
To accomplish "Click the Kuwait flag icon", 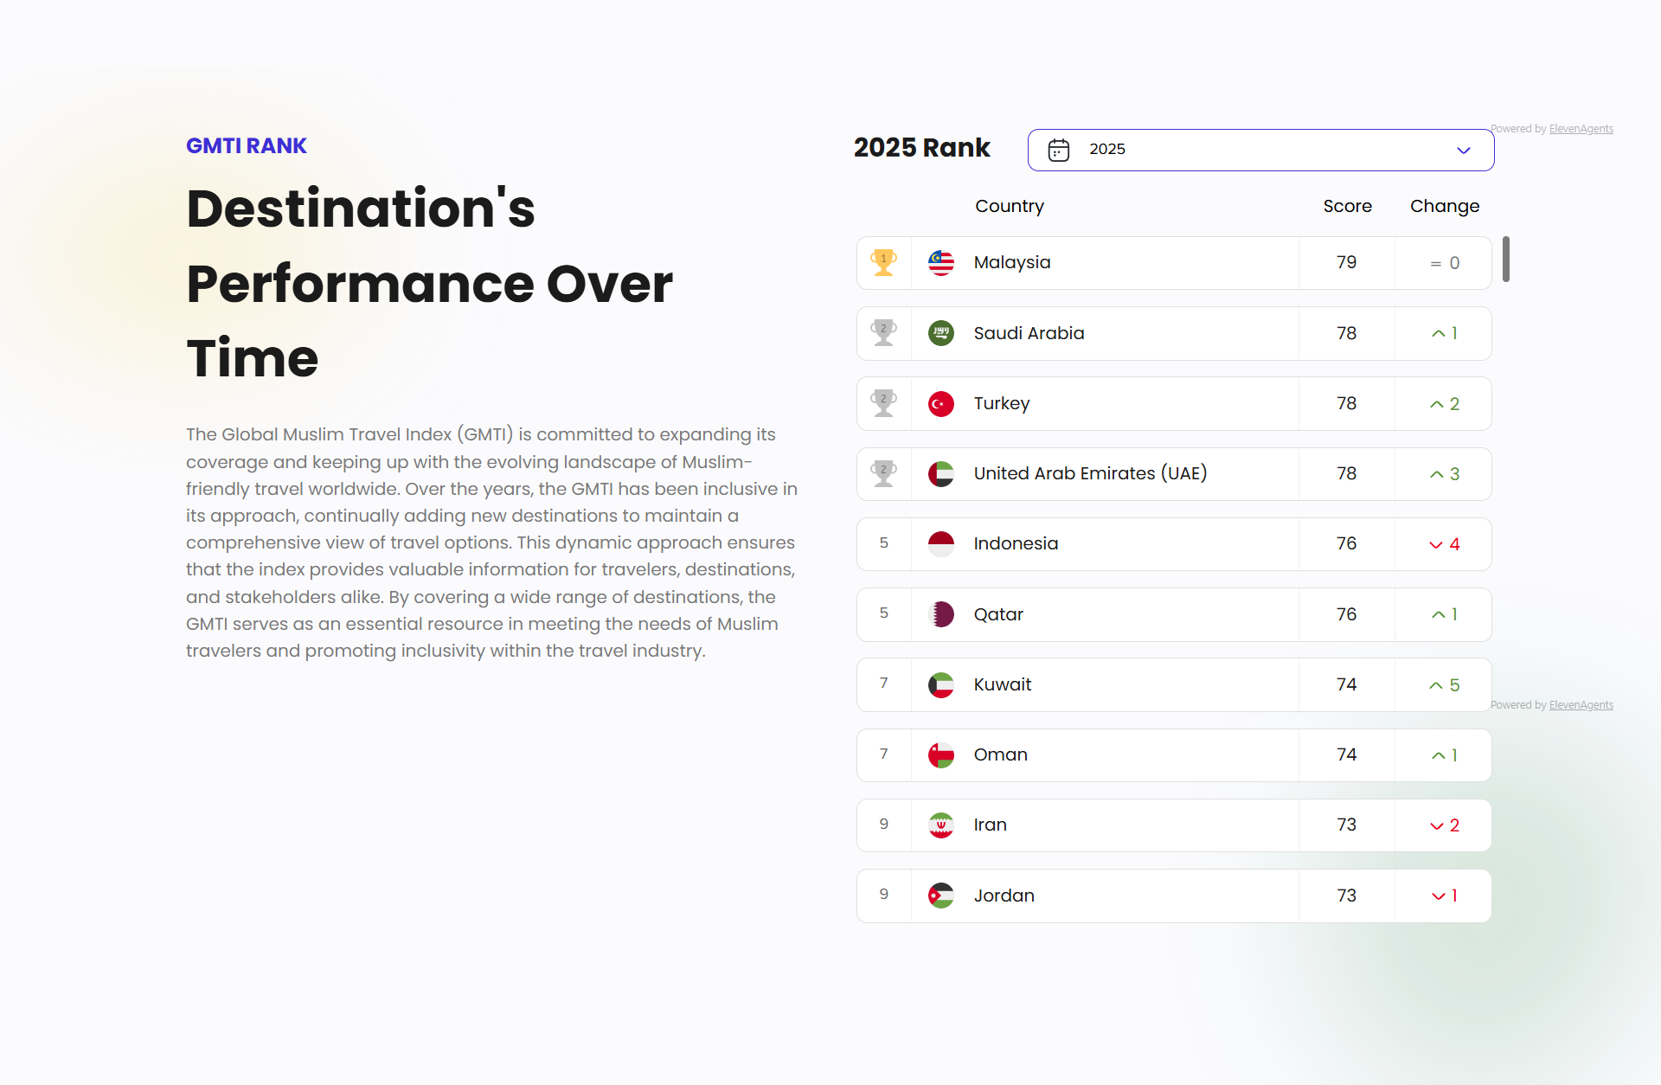I will [x=940, y=685].
